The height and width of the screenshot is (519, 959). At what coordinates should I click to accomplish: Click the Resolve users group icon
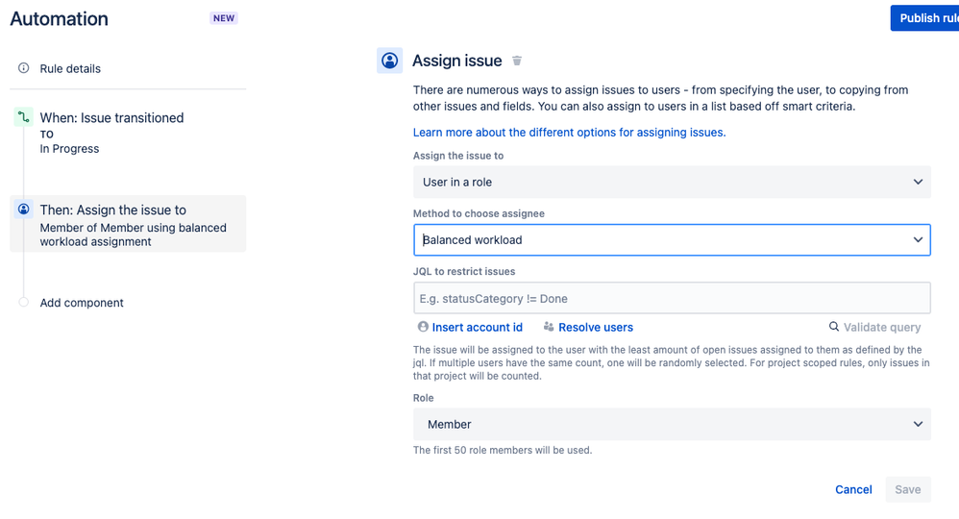point(549,327)
